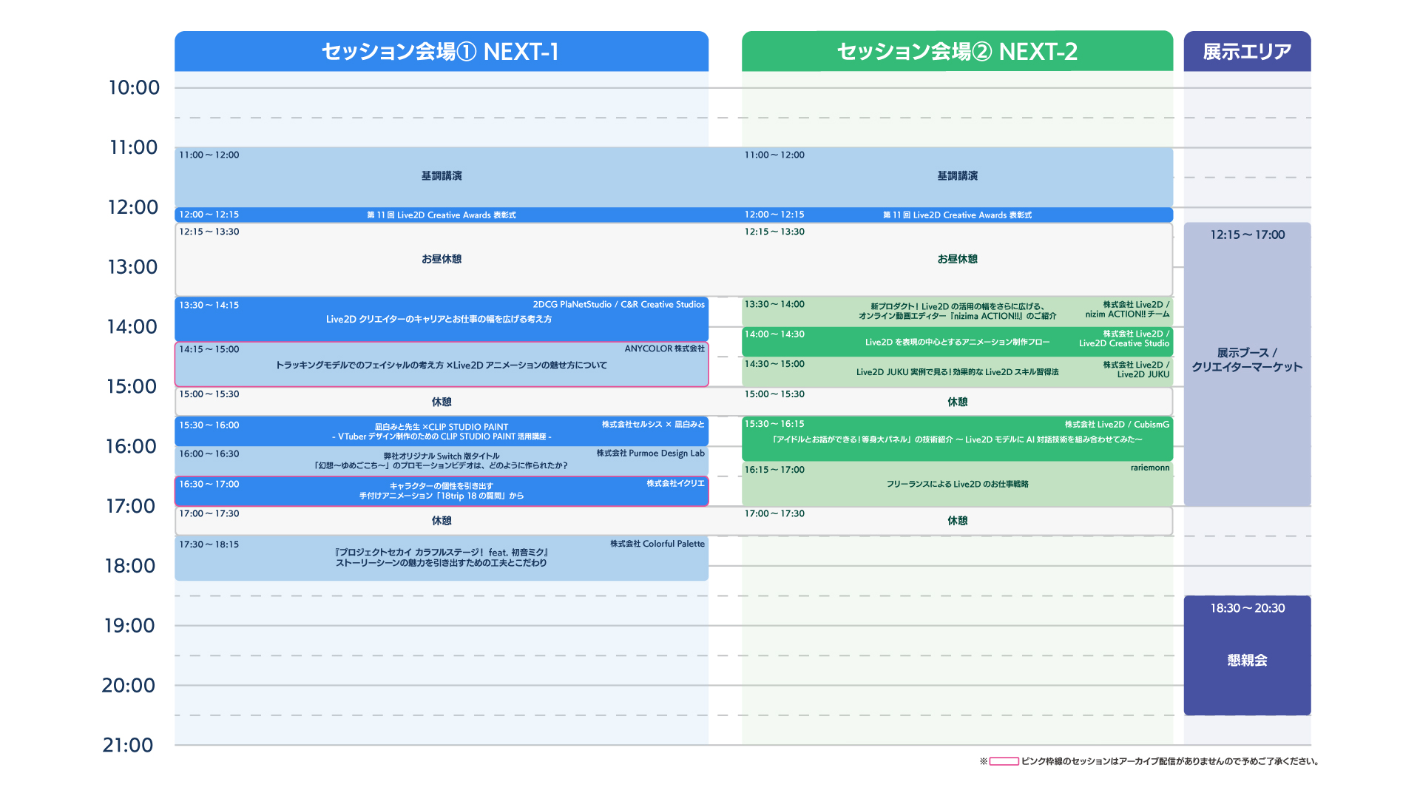The image size is (1420, 799).
Task: Click the 基調講演 label in NEXT-2 column
Action: [957, 176]
